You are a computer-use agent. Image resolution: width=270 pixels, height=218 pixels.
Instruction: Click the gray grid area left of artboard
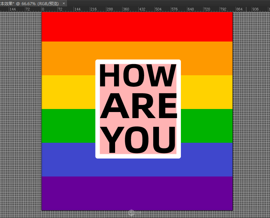[20, 111]
